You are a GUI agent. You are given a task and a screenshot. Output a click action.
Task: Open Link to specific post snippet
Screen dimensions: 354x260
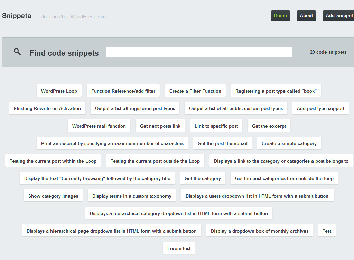(216, 126)
